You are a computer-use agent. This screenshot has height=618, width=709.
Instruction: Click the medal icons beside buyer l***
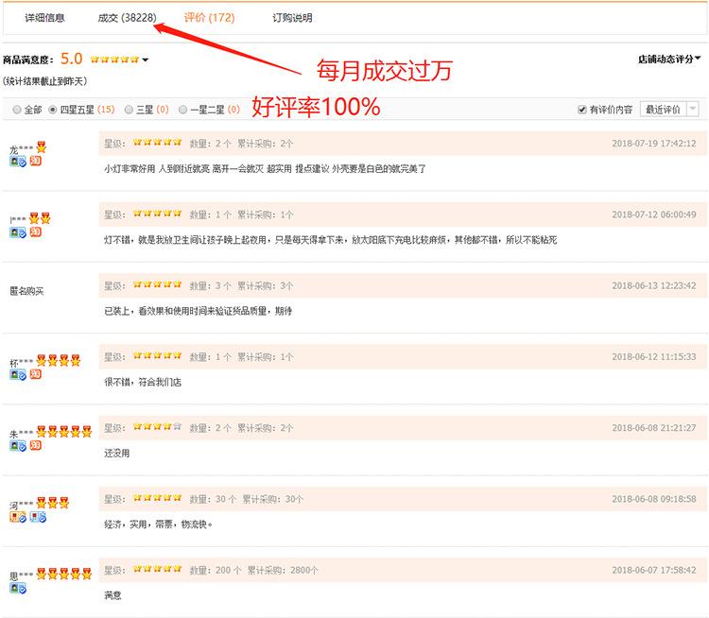click(x=40, y=218)
